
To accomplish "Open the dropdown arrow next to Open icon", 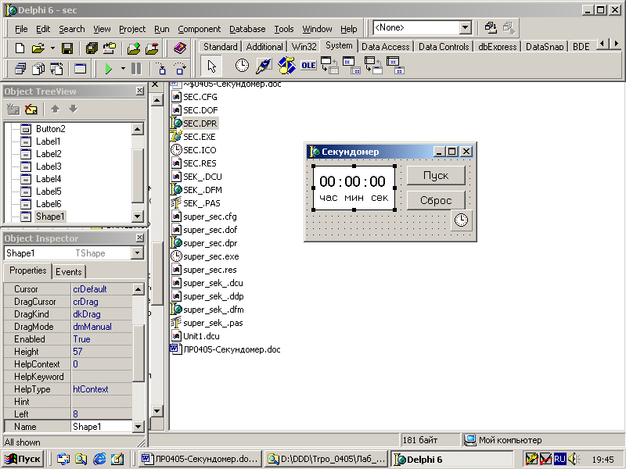I will click(x=52, y=48).
